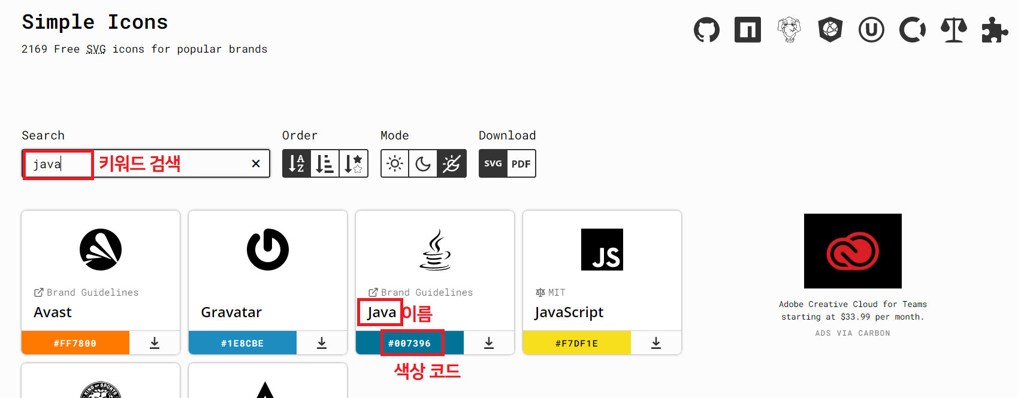The image size is (1018, 398).
Task: Open the UNPKG icon
Action: [871, 29]
